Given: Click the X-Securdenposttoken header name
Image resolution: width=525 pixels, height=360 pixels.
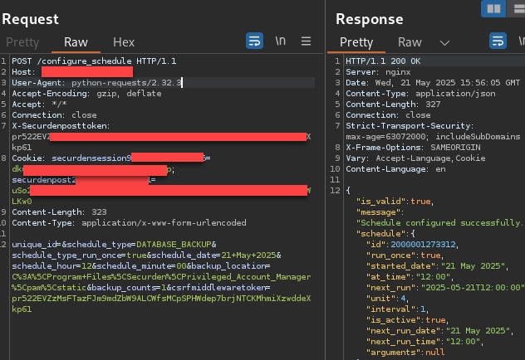Looking at the screenshot, I should pyautogui.click(x=63, y=126).
